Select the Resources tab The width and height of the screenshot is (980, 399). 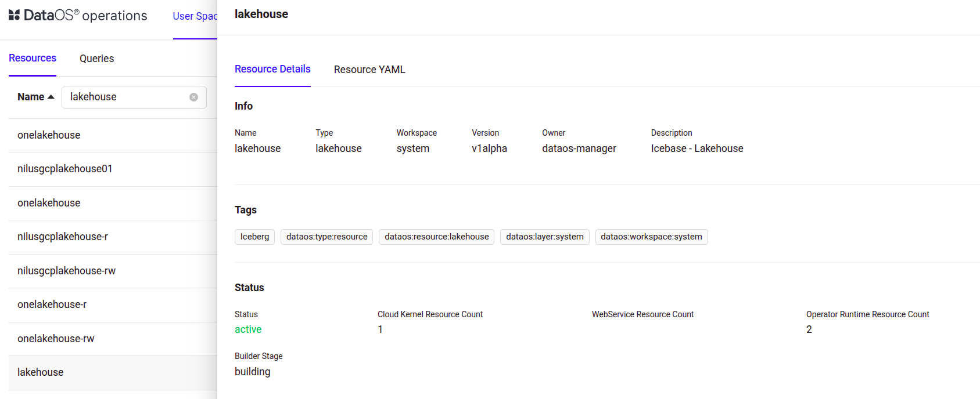pos(33,58)
